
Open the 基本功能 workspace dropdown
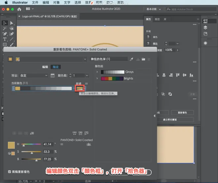[x=154, y=9]
